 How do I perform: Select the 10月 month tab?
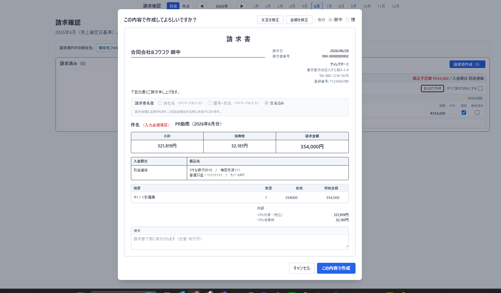tap(367, 6)
